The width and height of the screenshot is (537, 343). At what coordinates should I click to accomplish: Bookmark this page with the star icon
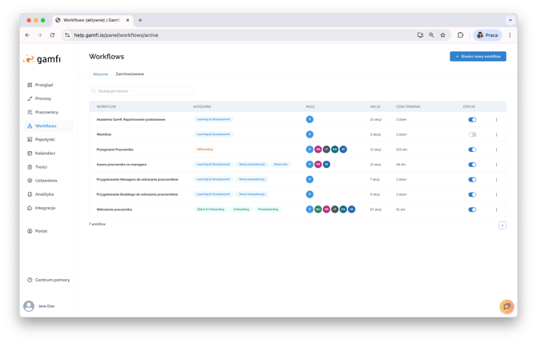click(442, 35)
